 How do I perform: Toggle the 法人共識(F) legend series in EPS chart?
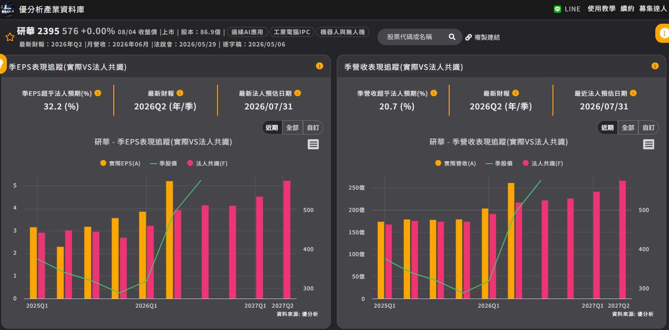(x=207, y=163)
